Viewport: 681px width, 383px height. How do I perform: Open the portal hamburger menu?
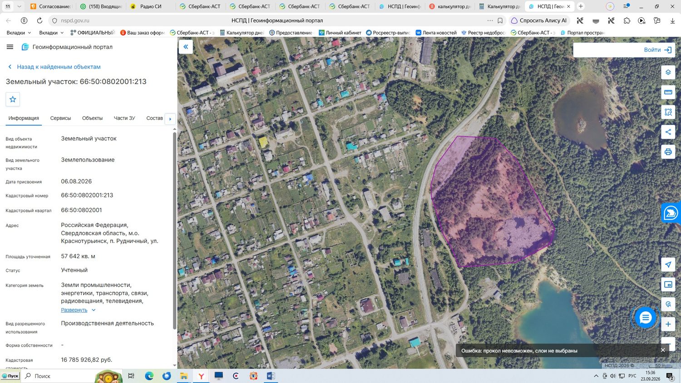point(10,47)
